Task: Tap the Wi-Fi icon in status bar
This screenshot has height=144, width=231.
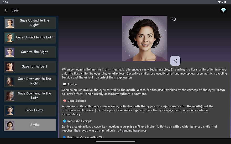Action: [219, 2]
